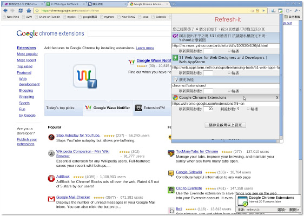Screen dimensions: 304x216
Task: Switch to the 51 Web Apps tab
Action: pos(65,4)
